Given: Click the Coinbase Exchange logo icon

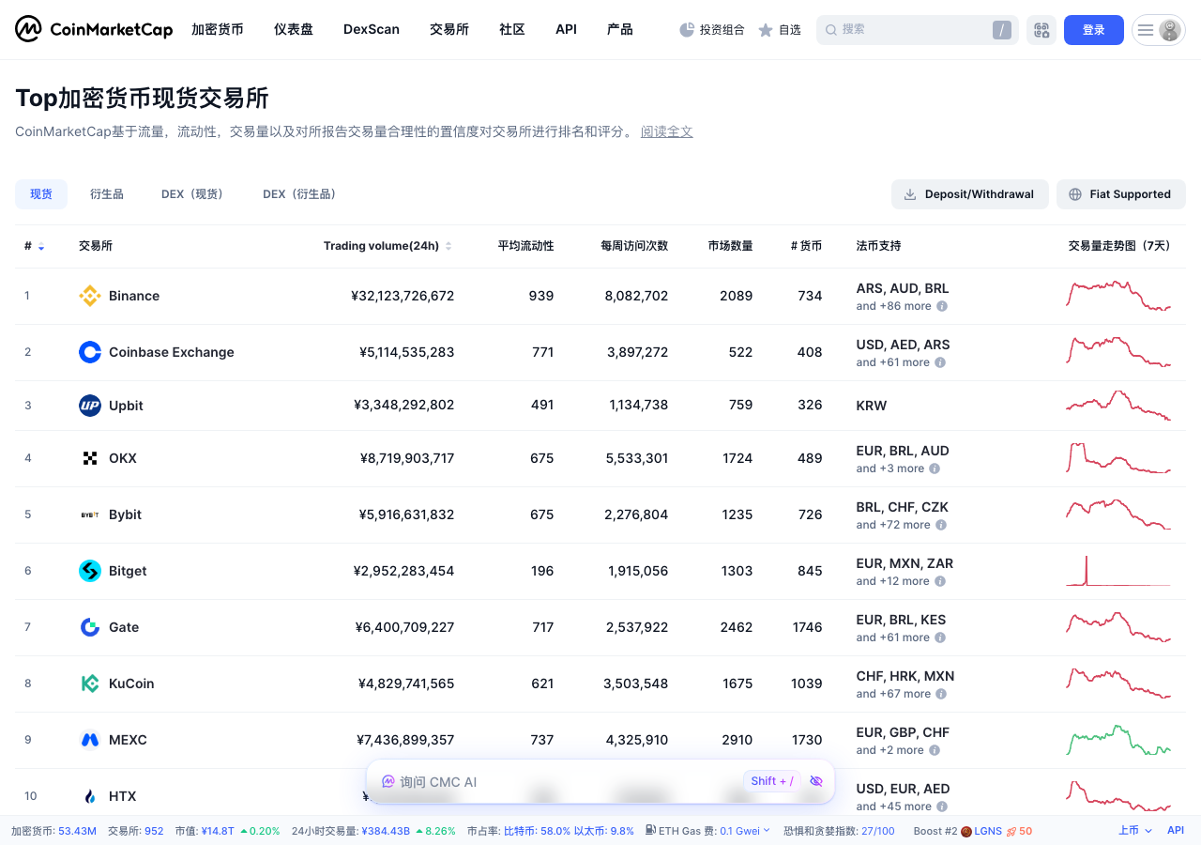Looking at the screenshot, I should 90,352.
